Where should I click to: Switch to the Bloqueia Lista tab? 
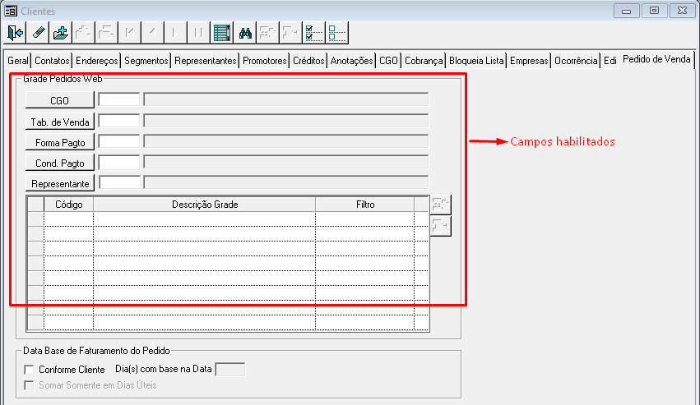pos(476,61)
